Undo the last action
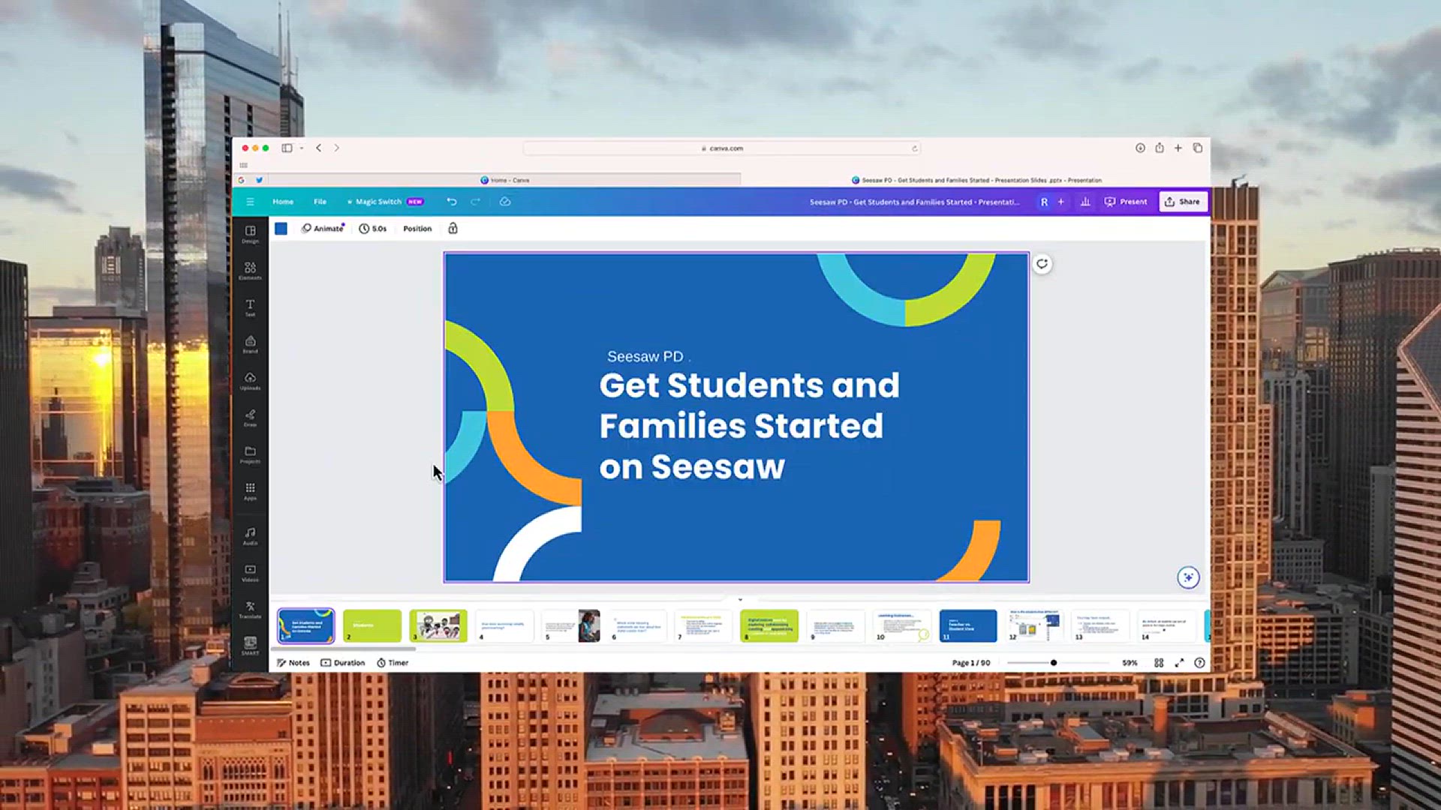Screen dimensions: 1441x810 pyautogui.click(x=452, y=202)
